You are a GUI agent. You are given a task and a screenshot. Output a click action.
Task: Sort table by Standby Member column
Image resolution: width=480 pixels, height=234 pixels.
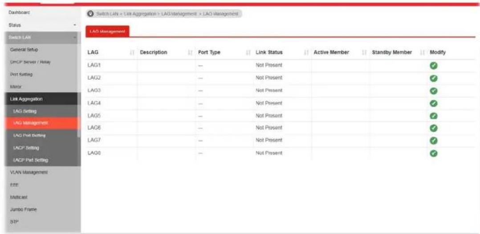click(x=423, y=52)
